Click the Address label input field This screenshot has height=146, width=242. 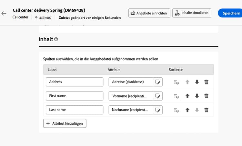pyautogui.click(x=75, y=82)
